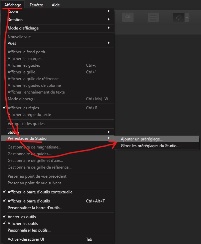The image size is (201, 244).
Task: Expand the Mode d'affichage submenu
Action: (58, 28)
